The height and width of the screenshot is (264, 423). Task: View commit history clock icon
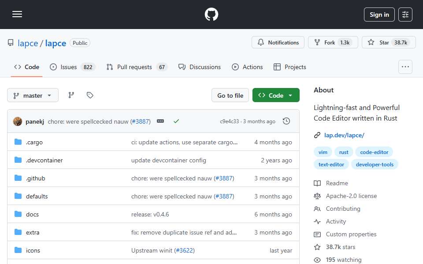286,121
